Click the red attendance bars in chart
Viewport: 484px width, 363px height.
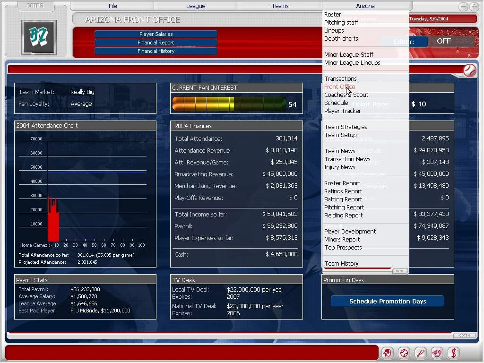pos(53,218)
